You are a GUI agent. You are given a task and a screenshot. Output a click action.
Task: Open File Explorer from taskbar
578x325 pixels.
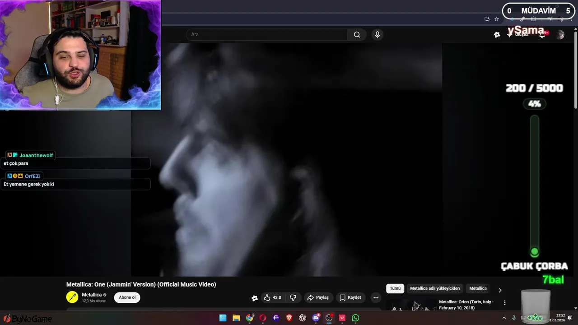tap(236, 318)
